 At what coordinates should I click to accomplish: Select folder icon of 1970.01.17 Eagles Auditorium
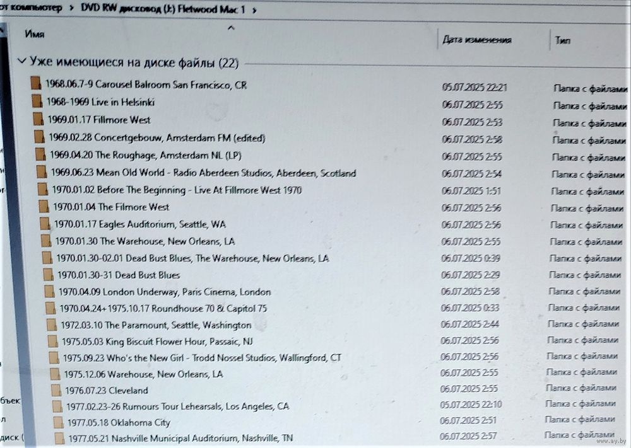click(45, 224)
